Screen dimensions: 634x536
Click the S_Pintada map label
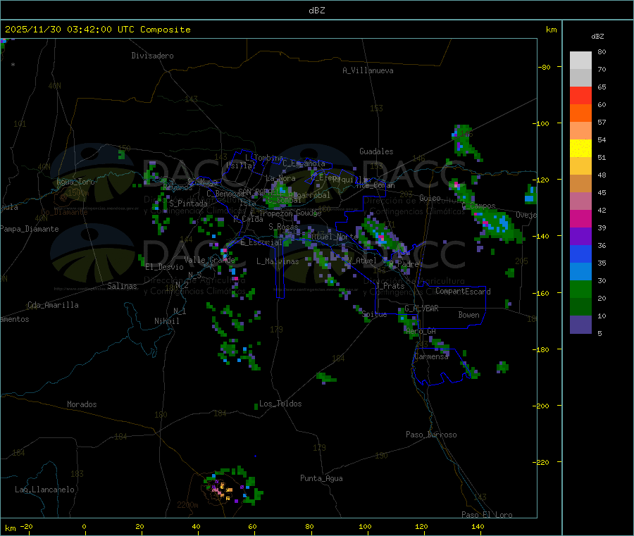(188, 204)
